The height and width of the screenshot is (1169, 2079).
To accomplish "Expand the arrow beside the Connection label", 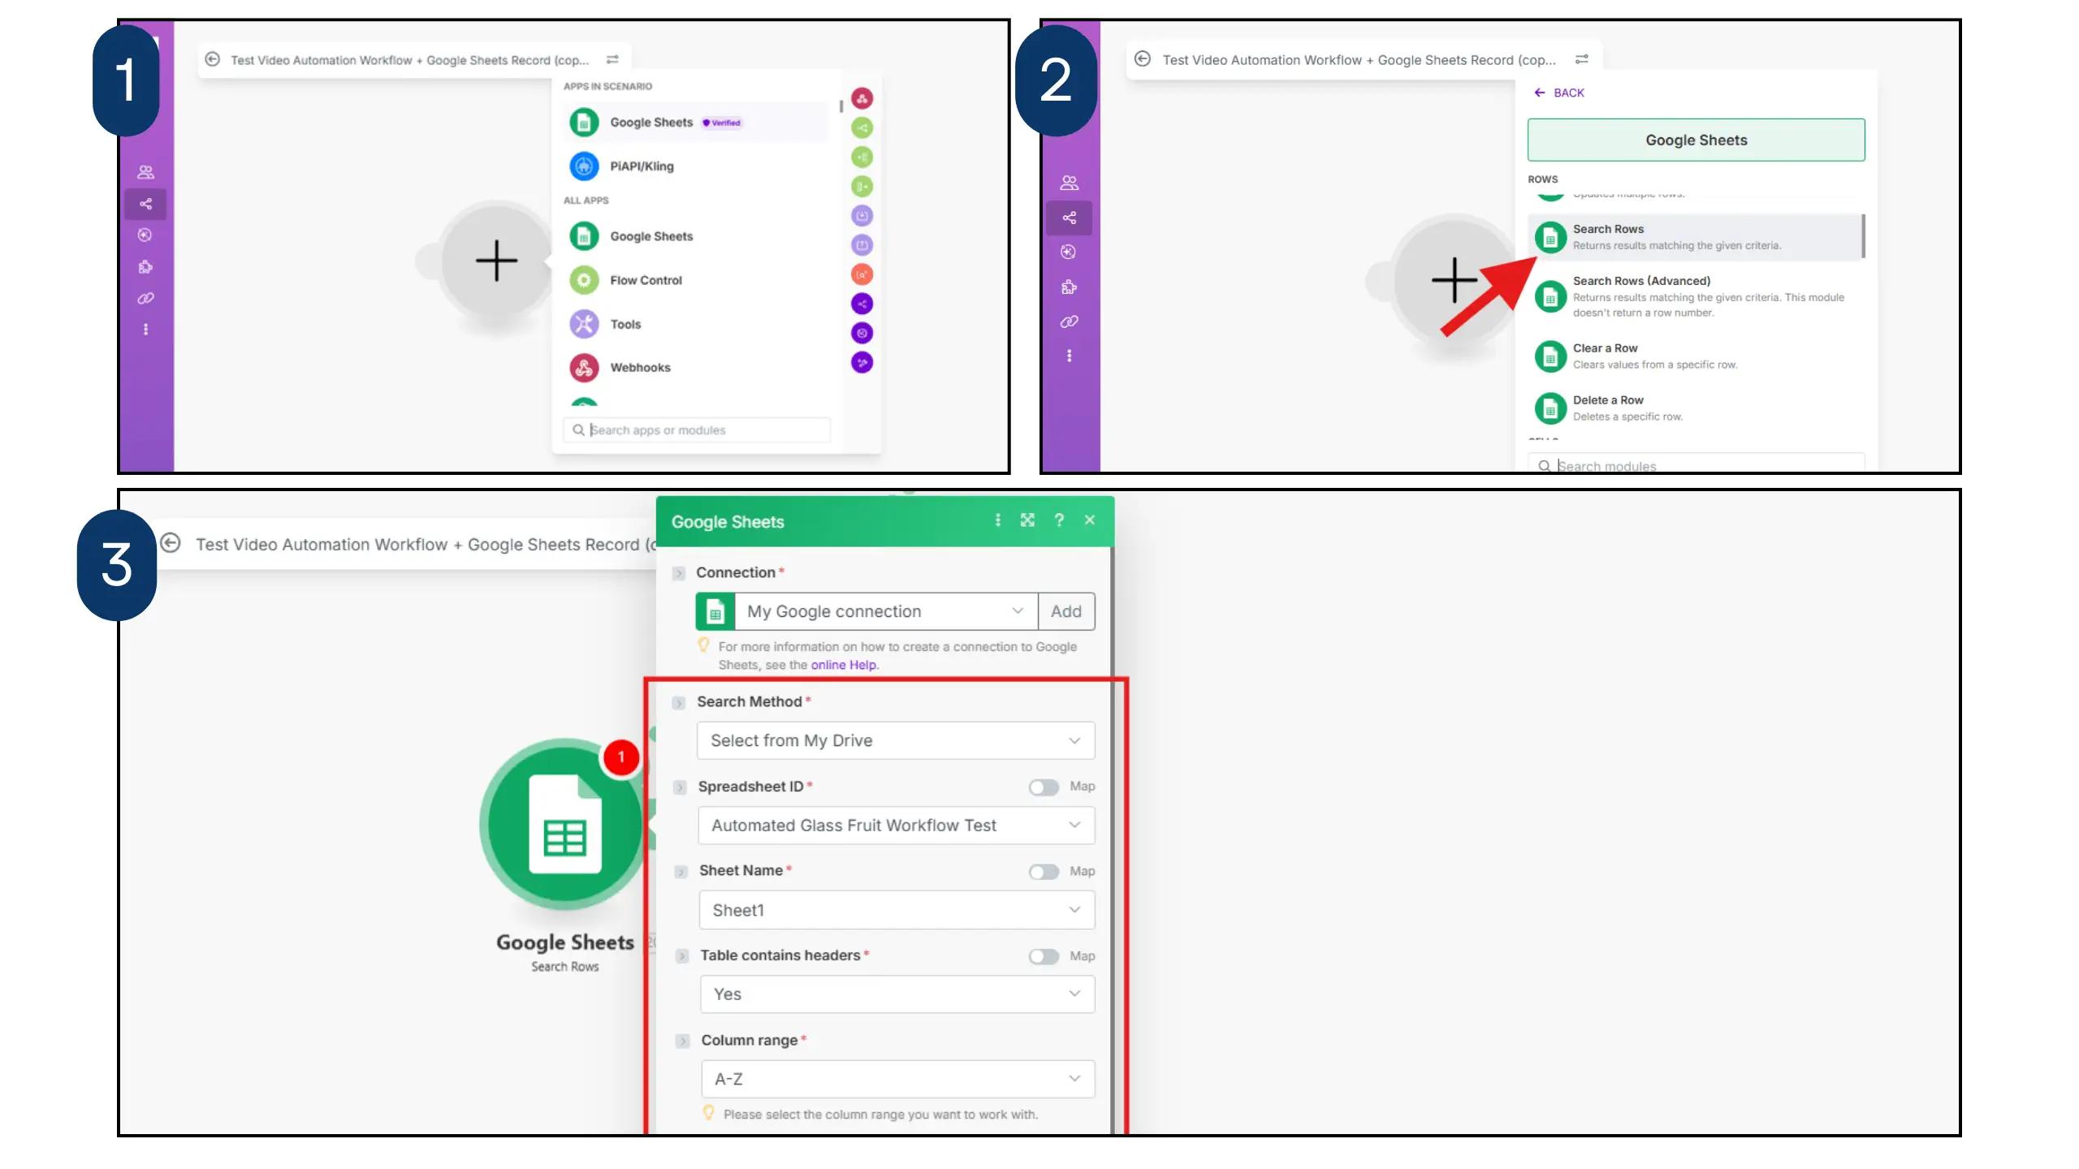I will pyautogui.click(x=679, y=573).
